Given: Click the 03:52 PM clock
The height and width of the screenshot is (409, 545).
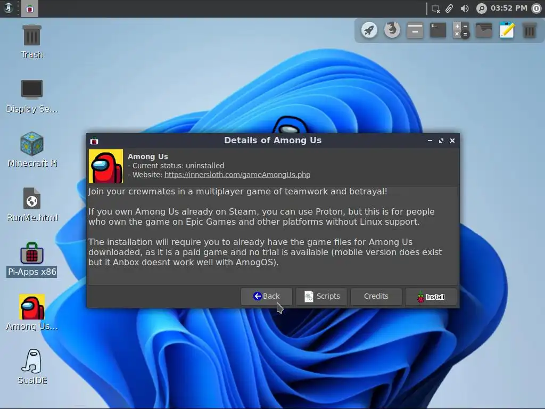Looking at the screenshot, I should [x=509, y=8].
